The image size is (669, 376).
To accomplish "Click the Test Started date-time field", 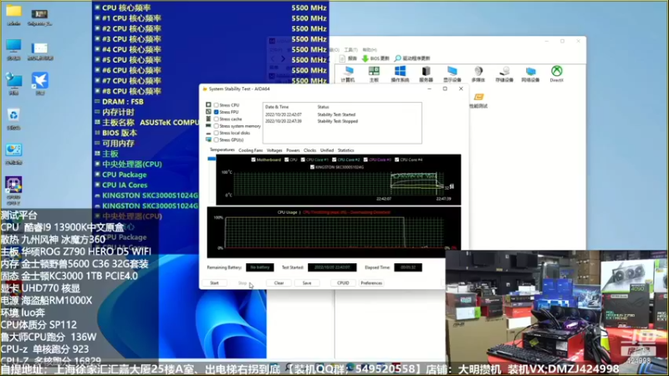I will click(x=332, y=267).
